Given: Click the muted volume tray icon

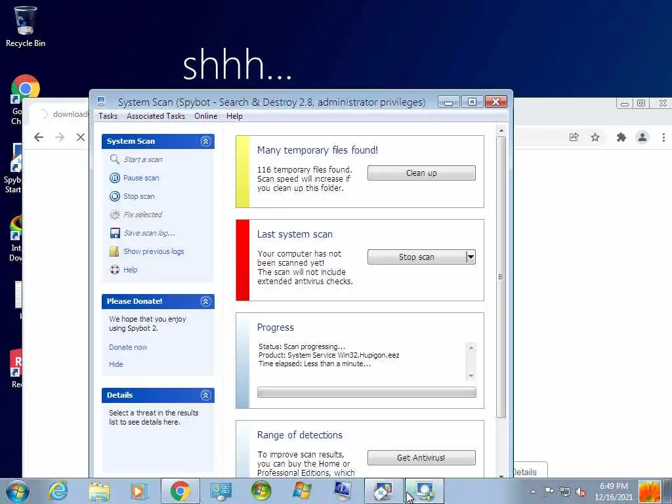Looking at the screenshot, I should (x=581, y=492).
